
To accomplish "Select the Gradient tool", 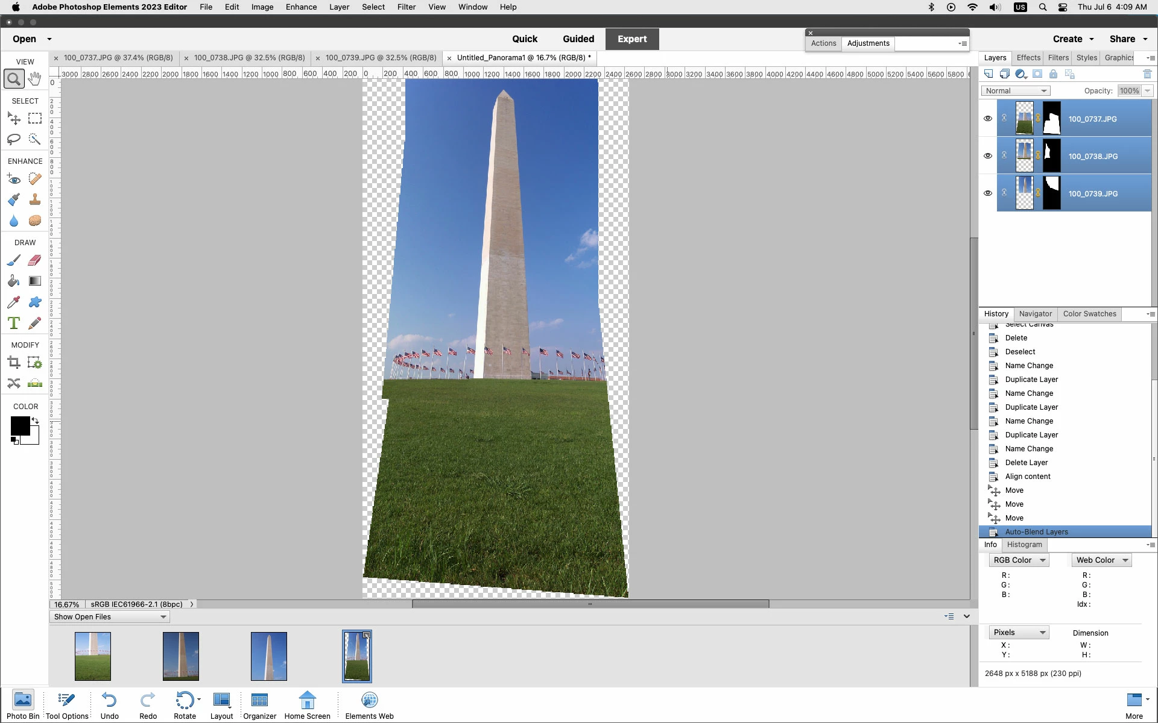I will pos(35,281).
